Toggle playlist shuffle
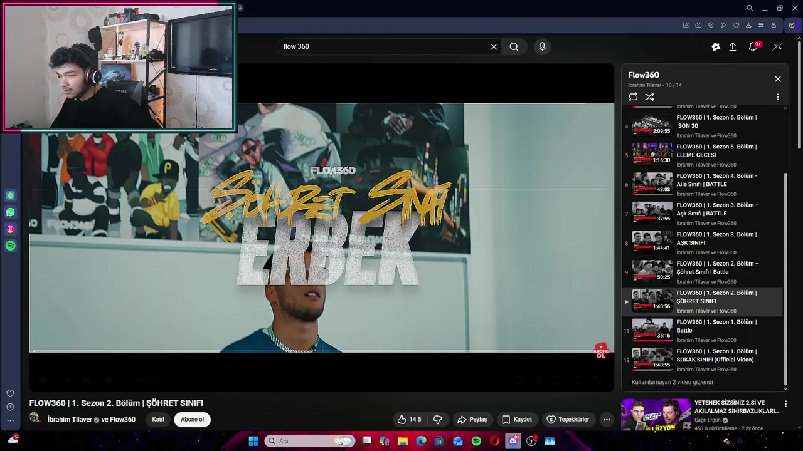 tap(650, 97)
